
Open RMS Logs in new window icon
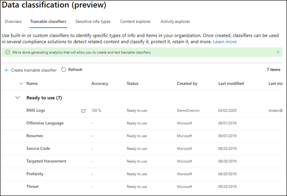point(83,110)
